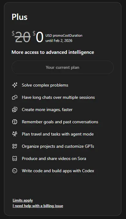Click the Codex terminal icon
126x219 pixels.
coord(15,171)
